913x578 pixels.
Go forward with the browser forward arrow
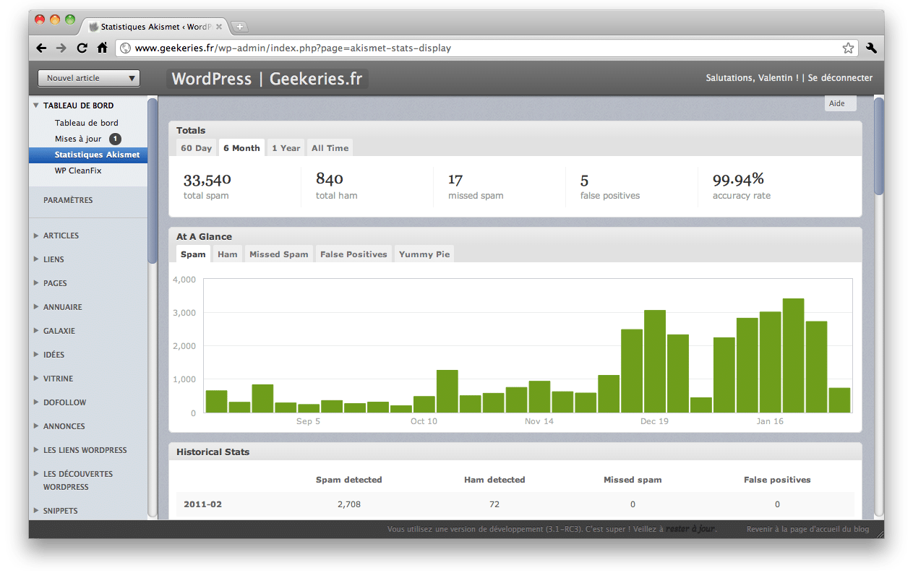(61, 48)
